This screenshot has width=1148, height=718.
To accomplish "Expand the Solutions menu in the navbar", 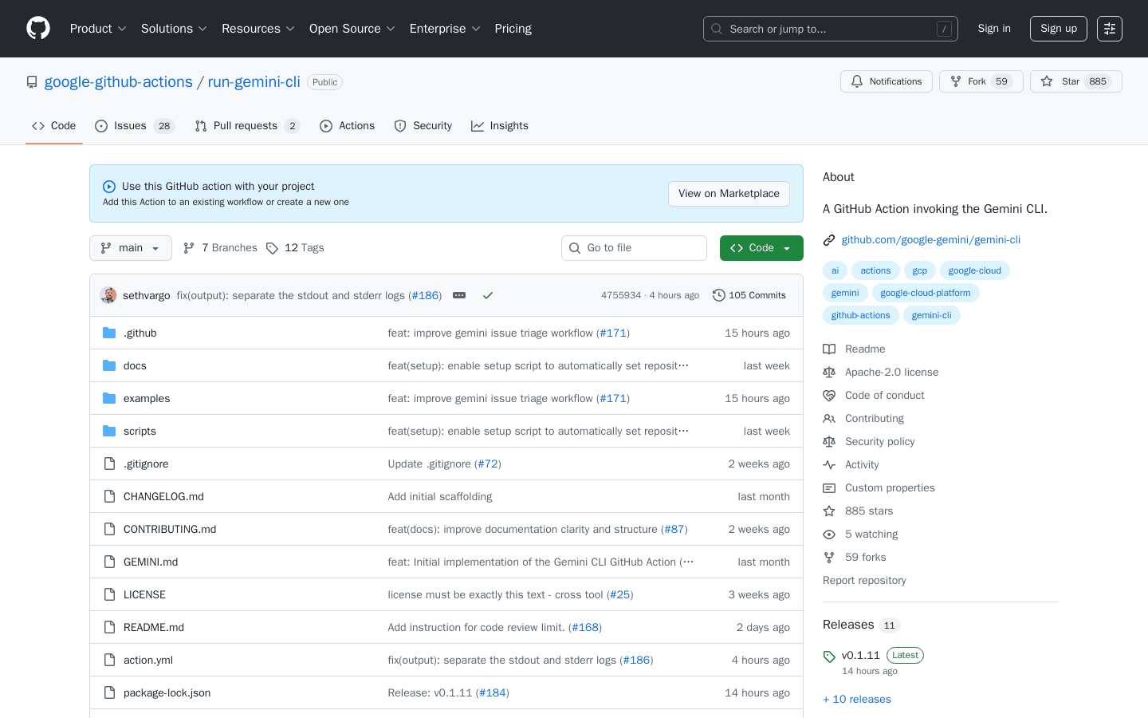I will (173, 29).
